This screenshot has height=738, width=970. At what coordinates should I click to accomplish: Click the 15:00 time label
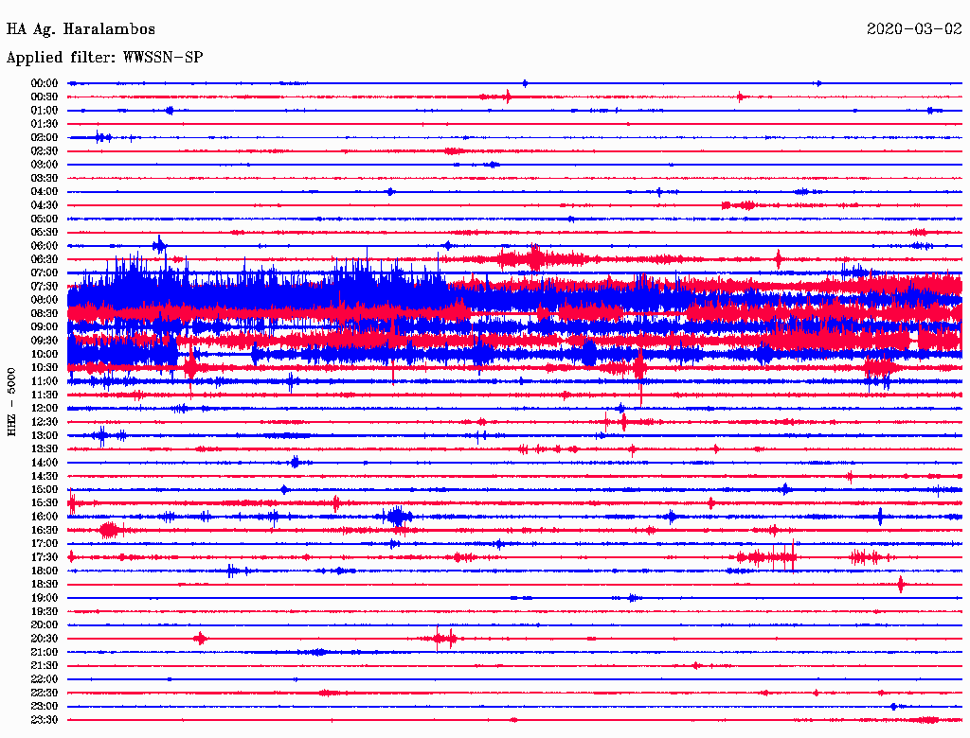(x=45, y=489)
